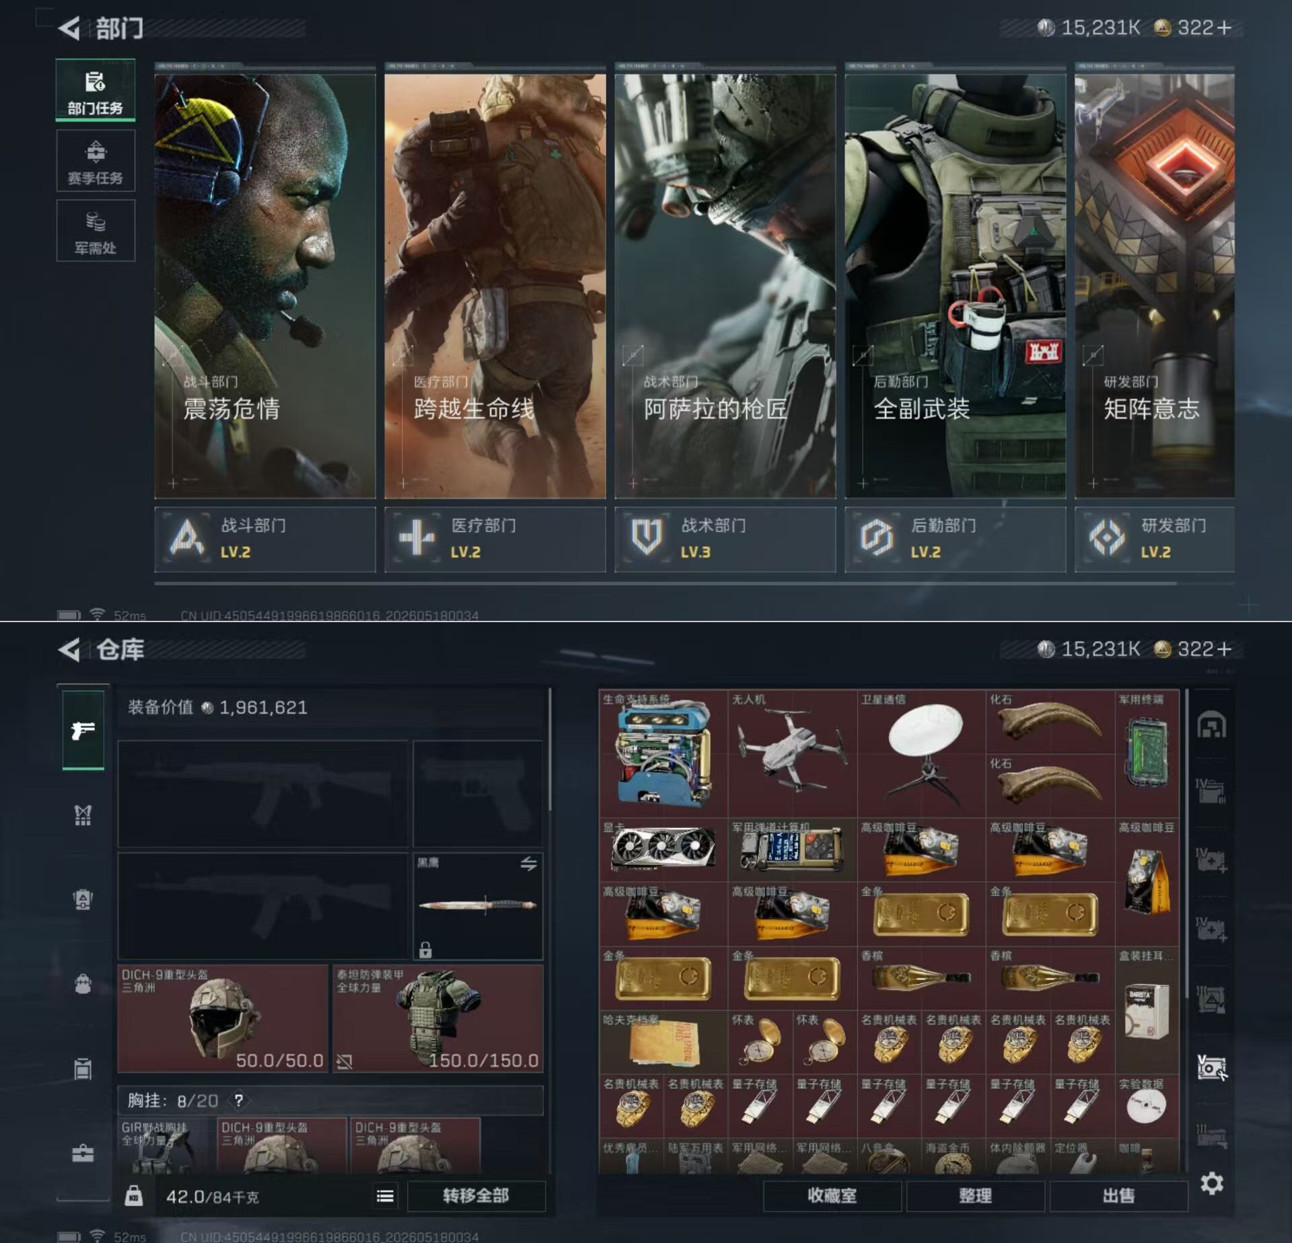Screen dimensions: 1292x1243
Task: Select the pistol weapons sidebar tab
Action: coord(83,730)
